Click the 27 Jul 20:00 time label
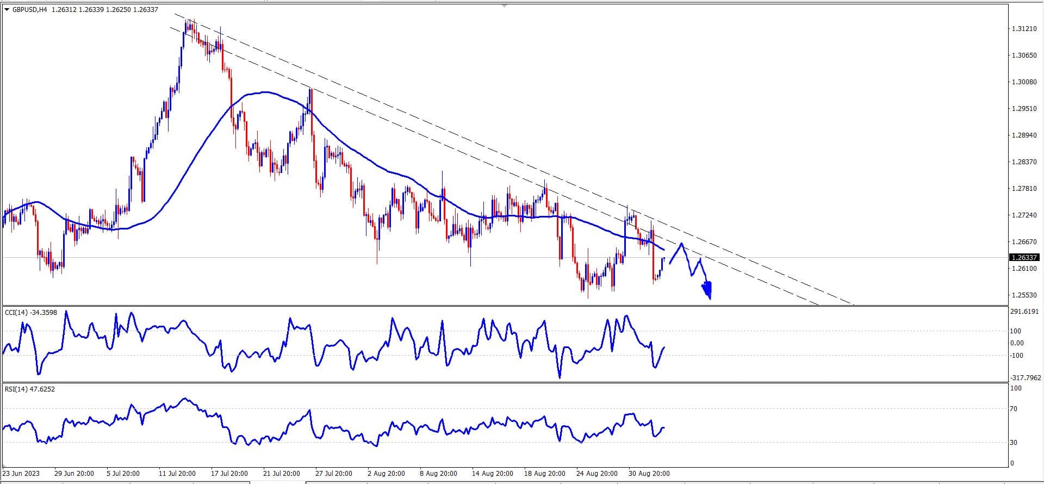This screenshot has width=1044, height=484. pos(333,473)
